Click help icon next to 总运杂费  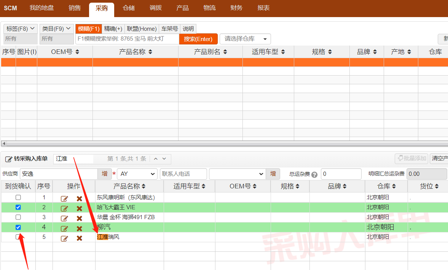click(314, 175)
